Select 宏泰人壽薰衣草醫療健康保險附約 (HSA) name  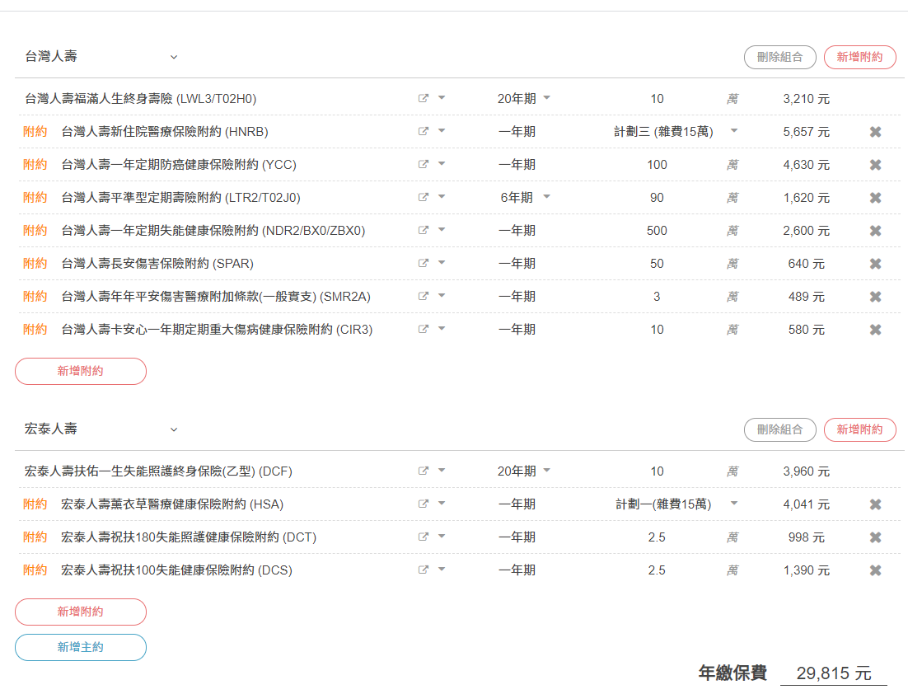(172, 504)
